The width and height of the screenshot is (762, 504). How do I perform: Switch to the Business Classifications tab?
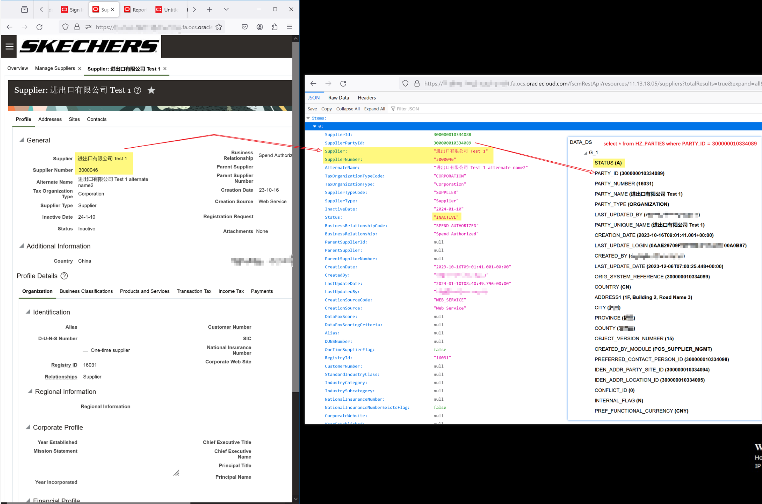pos(86,291)
